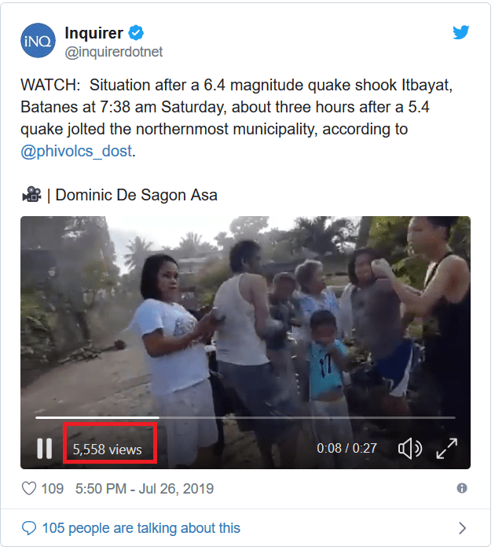Expand the conversation with the right chevron
The image size is (495, 547).
click(x=462, y=528)
